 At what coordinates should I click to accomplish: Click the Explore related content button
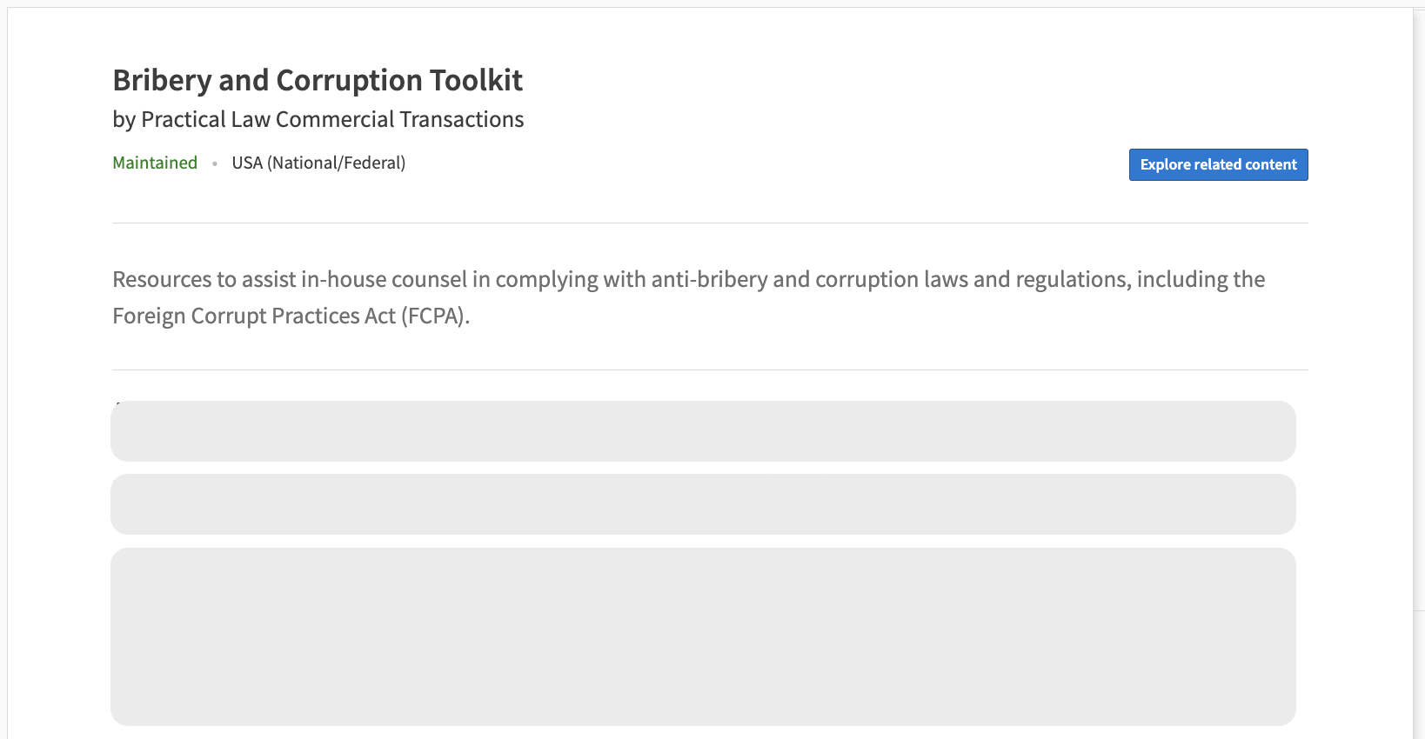point(1218,164)
